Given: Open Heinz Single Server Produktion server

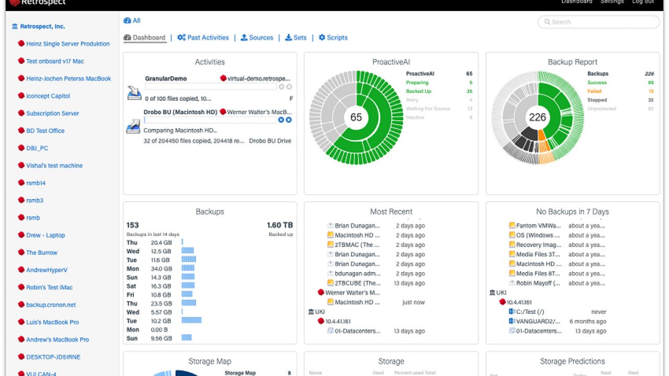Looking at the screenshot, I should click(x=68, y=44).
